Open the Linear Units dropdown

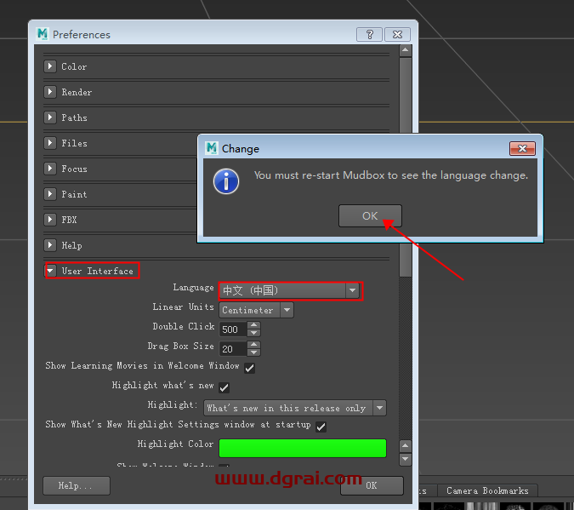pyautogui.click(x=256, y=310)
